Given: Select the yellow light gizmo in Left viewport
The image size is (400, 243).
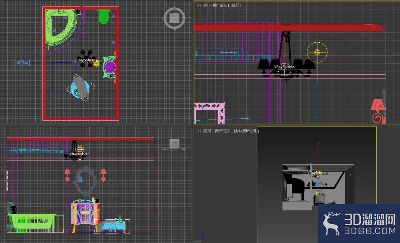Looking at the screenshot, I should tap(80, 149).
